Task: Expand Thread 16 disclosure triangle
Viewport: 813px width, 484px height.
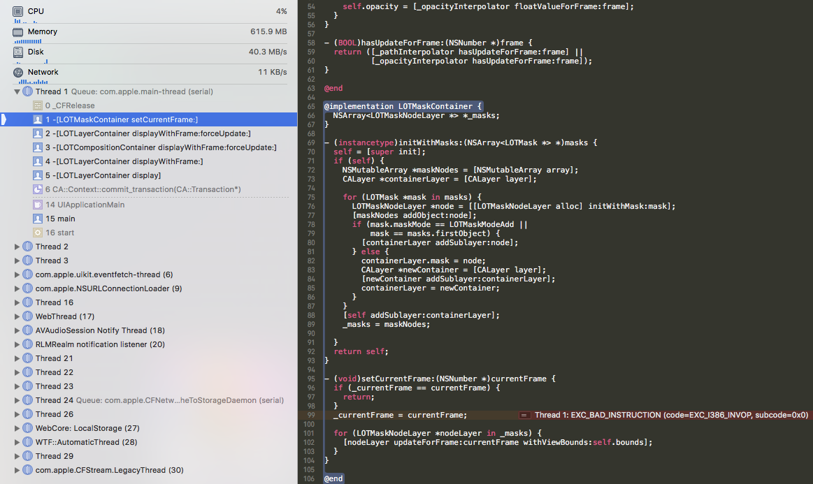Action: 17,302
